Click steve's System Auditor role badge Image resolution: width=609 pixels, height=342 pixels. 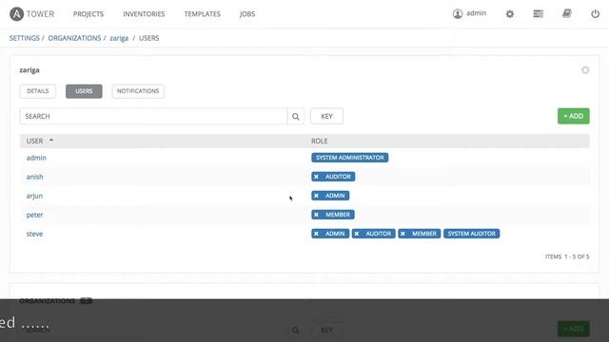(472, 234)
